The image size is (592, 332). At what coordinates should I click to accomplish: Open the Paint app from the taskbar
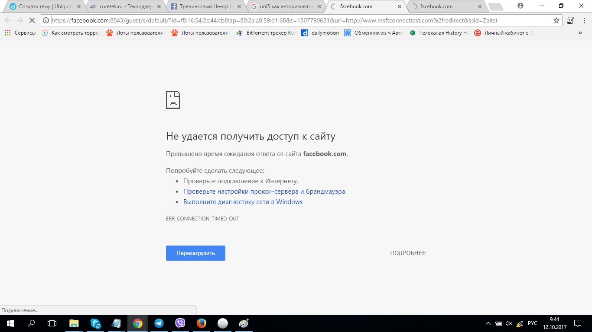coord(244,323)
